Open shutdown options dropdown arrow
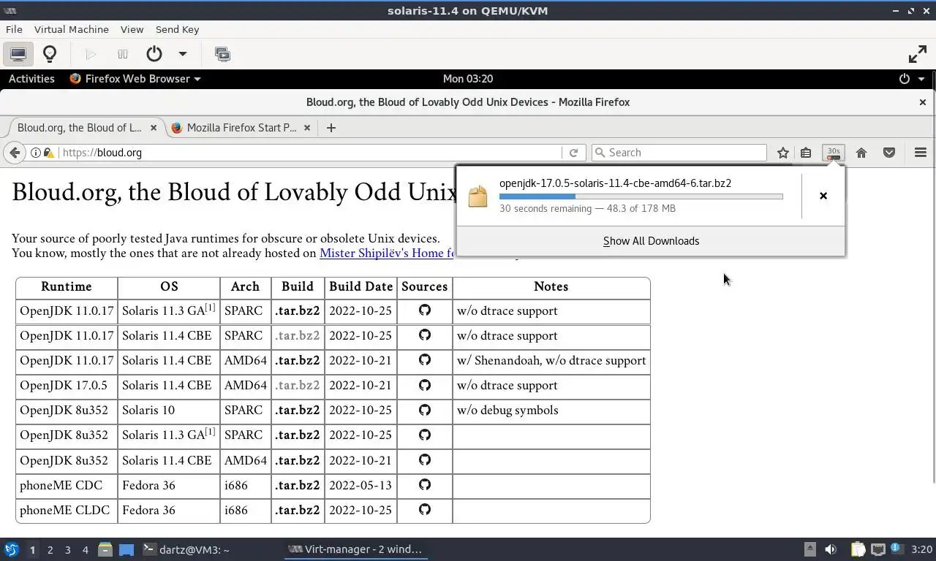Screen dimensions: 936x561 (x=183, y=54)
